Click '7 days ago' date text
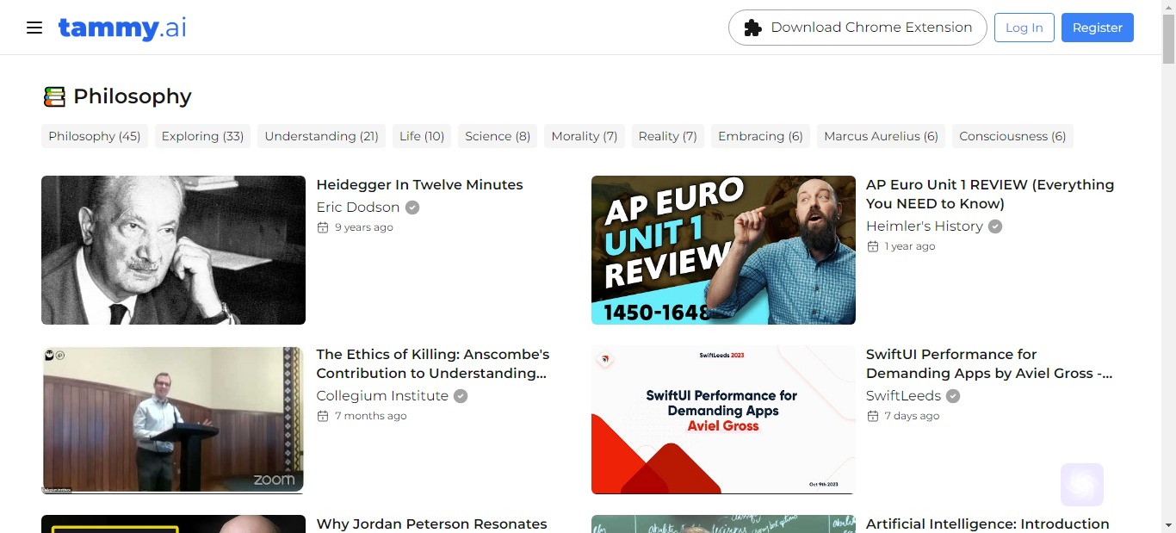 [x=913, y=416]
